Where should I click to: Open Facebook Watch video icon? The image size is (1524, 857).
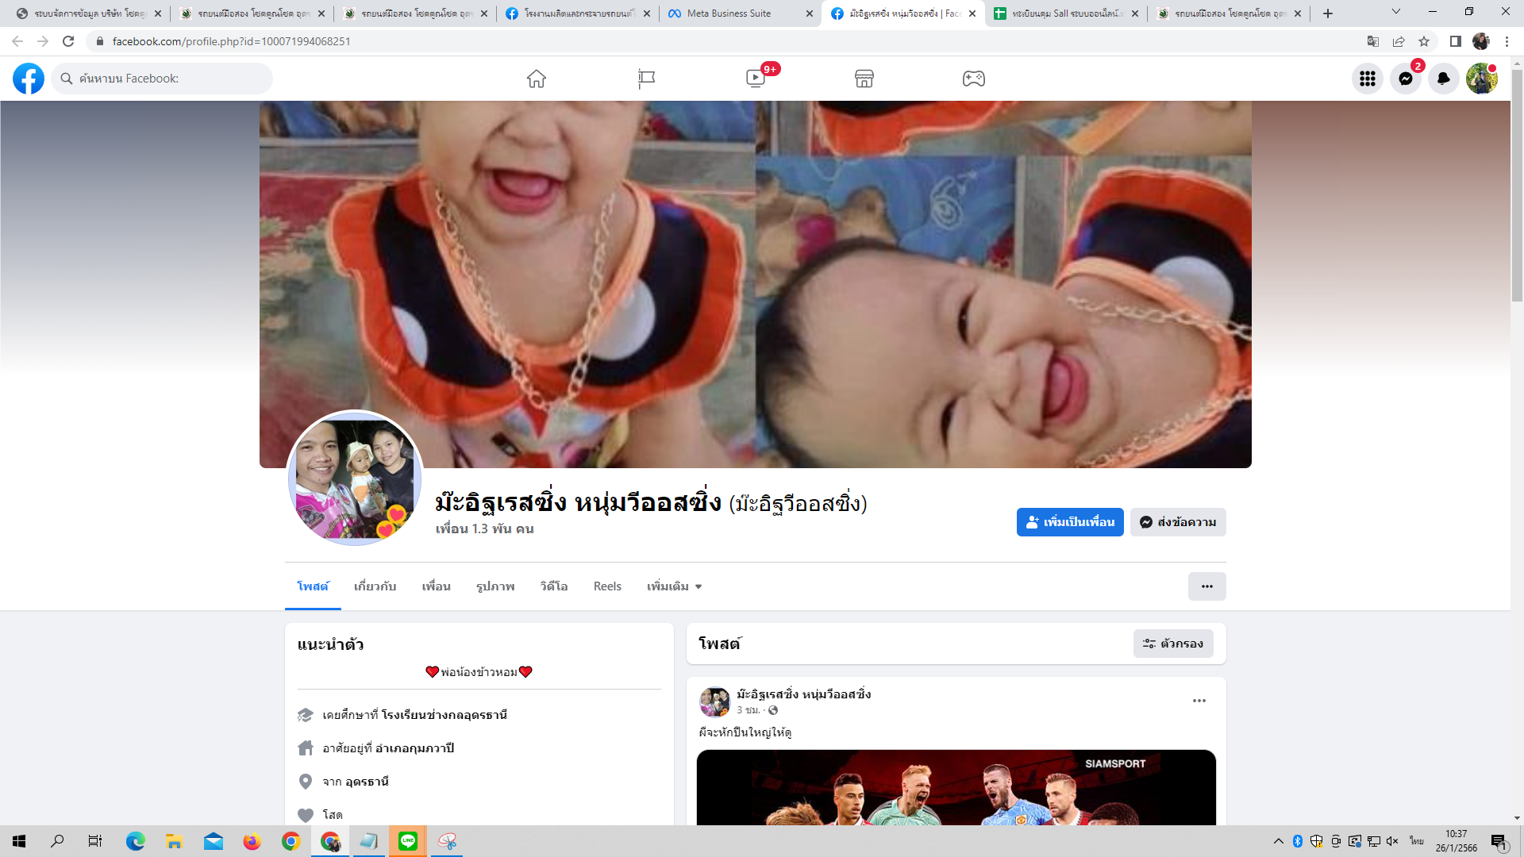pos(756,79)
